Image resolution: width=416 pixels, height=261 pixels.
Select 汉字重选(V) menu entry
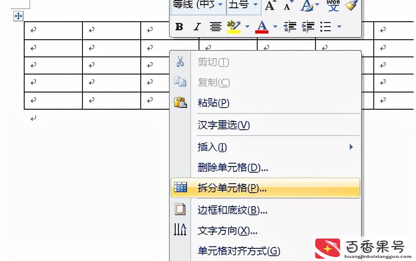265,125
